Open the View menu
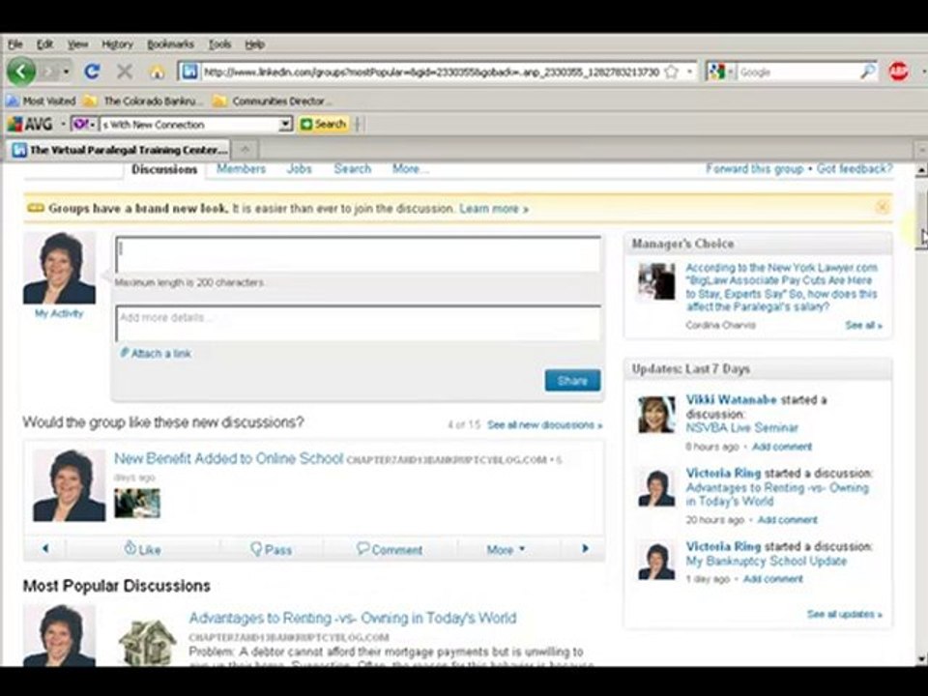This screenshot has height=696, width=928. [x=77, y=44]
